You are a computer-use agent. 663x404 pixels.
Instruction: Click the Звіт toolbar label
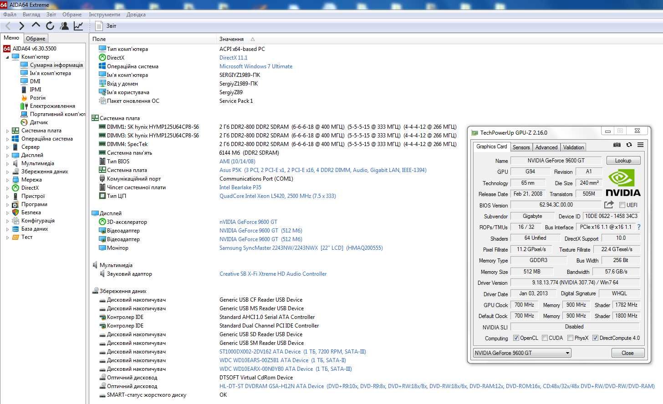[111, 26]
